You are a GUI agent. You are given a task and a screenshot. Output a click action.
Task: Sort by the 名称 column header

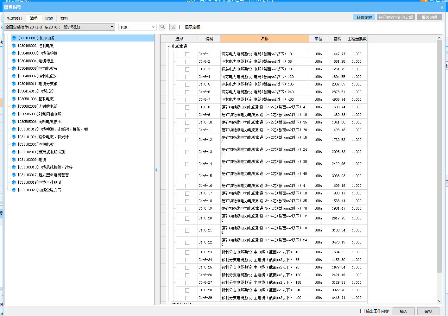coord(265,39)
